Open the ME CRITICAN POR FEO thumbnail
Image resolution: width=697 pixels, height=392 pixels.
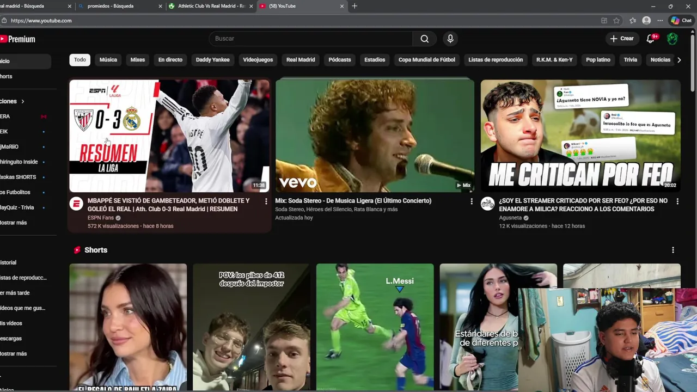point(580,136)
